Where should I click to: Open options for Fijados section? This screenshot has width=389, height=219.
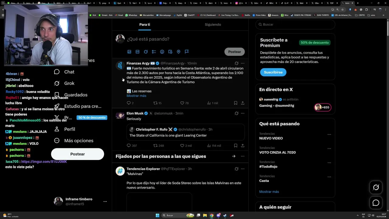coord(243,156)
